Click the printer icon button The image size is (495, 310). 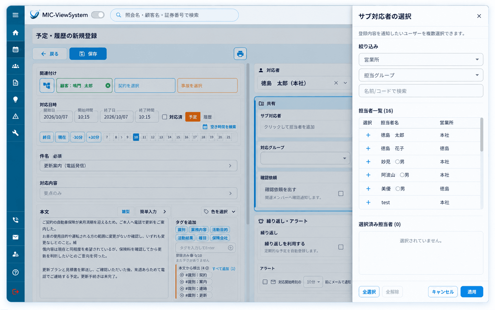240,54
